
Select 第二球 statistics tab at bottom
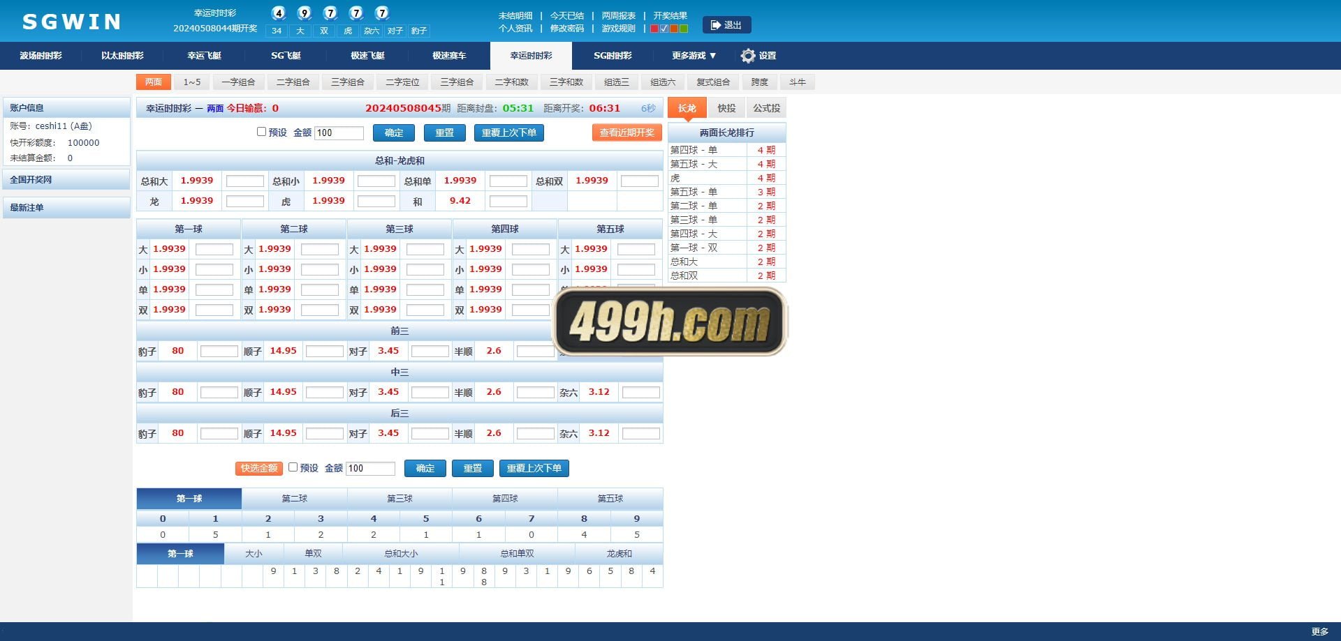click(294, 499)
